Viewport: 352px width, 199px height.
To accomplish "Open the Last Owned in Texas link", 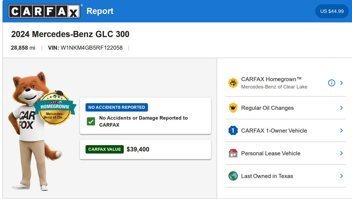I will (x=267, y=176).
